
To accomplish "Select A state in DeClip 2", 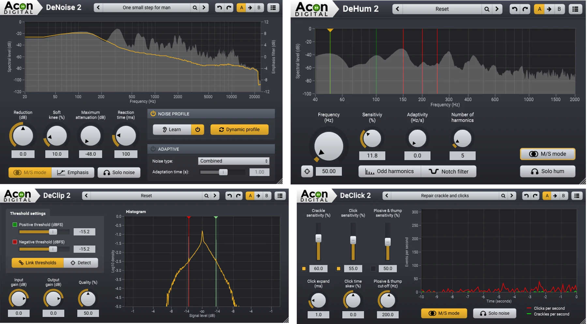I will [x=250, y=196].
